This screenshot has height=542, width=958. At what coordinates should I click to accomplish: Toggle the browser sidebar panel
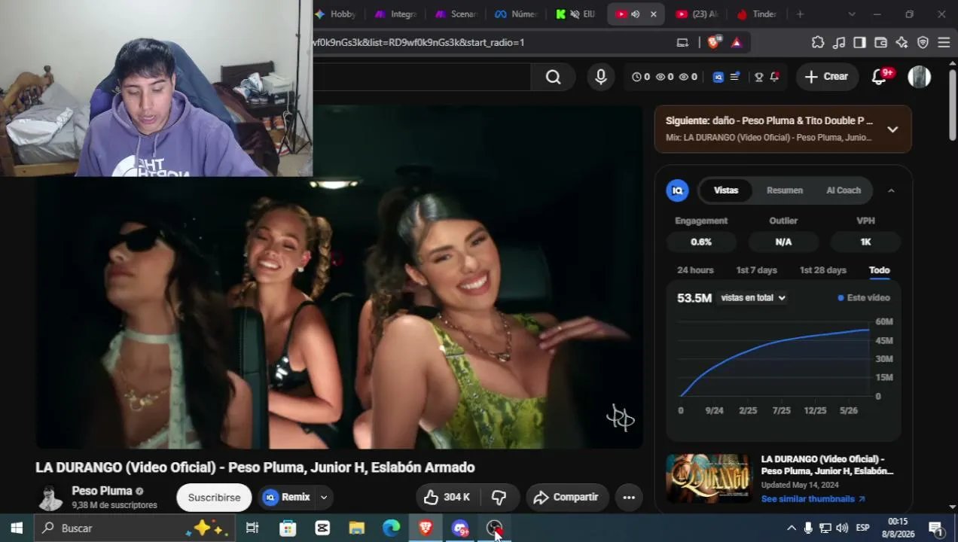click(x=859, y=42)
